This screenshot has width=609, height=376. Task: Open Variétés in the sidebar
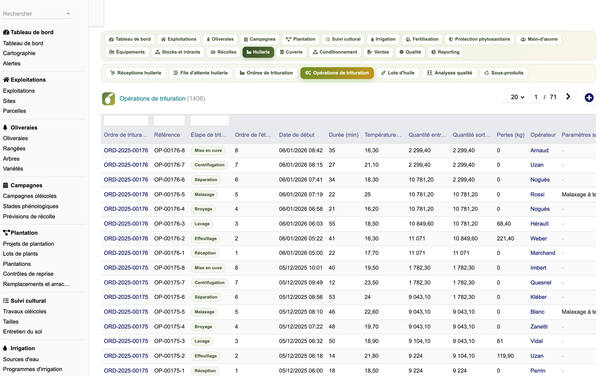coord(13,169)
